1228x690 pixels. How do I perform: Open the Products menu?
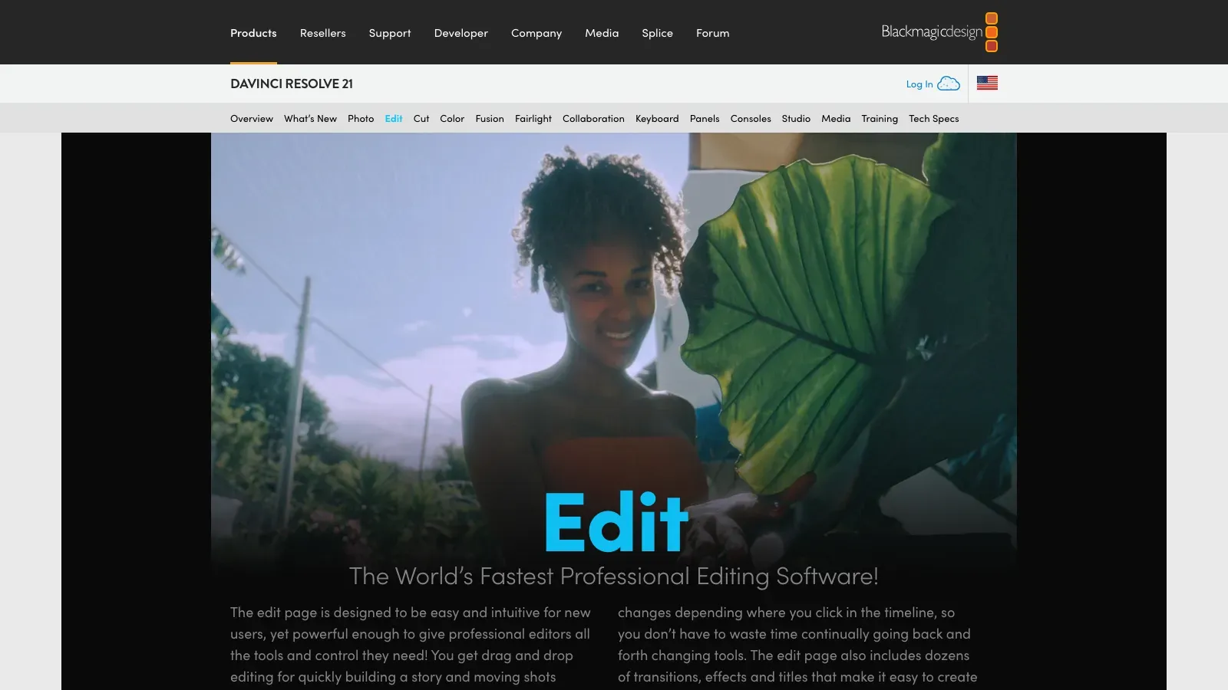[x=253, y=33]
